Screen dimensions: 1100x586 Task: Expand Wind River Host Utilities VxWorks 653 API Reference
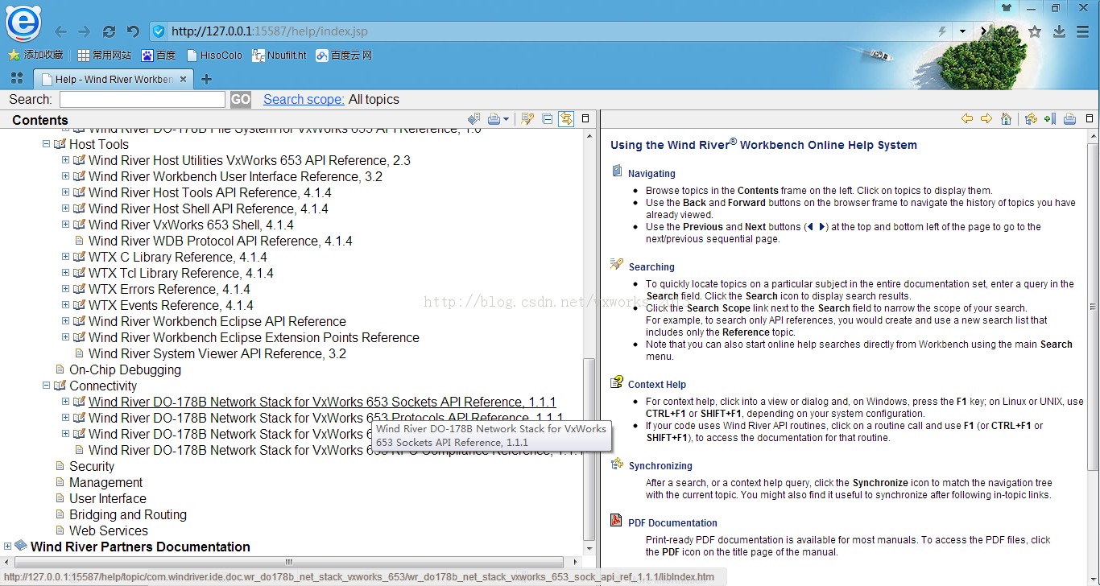click(x=65, y=160)
